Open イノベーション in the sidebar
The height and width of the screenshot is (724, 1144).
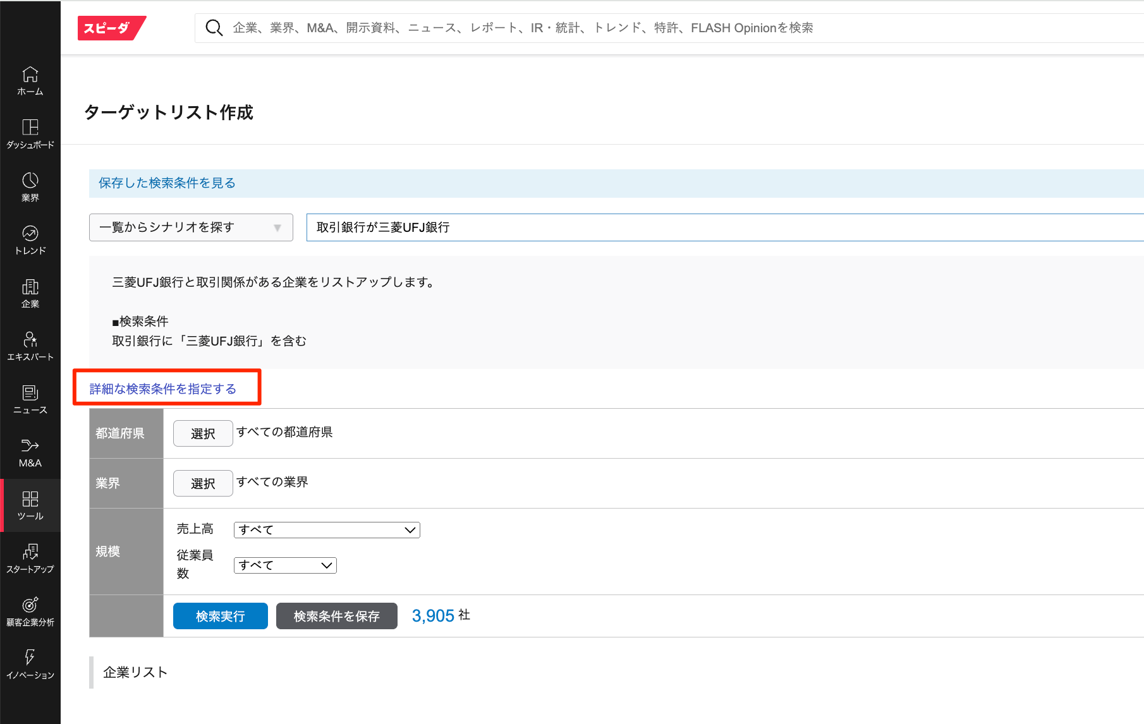tap(30, 665)
